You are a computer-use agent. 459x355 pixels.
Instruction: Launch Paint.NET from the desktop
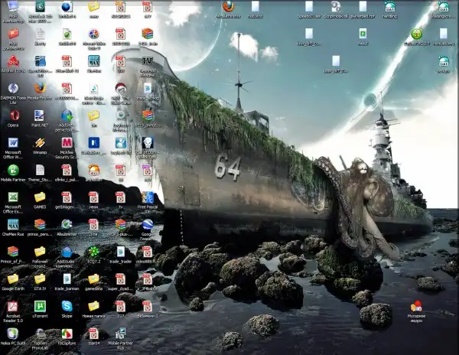click(40, 116)
